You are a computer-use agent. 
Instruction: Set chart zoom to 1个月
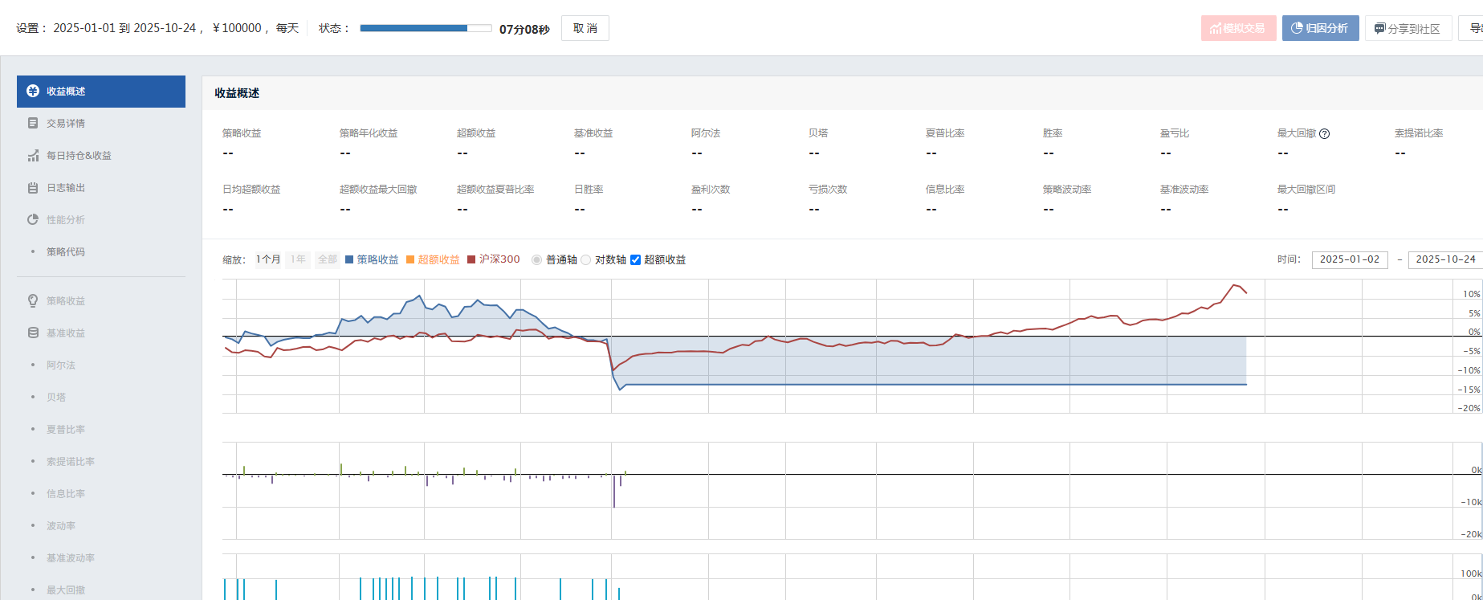pyautogui.click(x=268, y=259)
